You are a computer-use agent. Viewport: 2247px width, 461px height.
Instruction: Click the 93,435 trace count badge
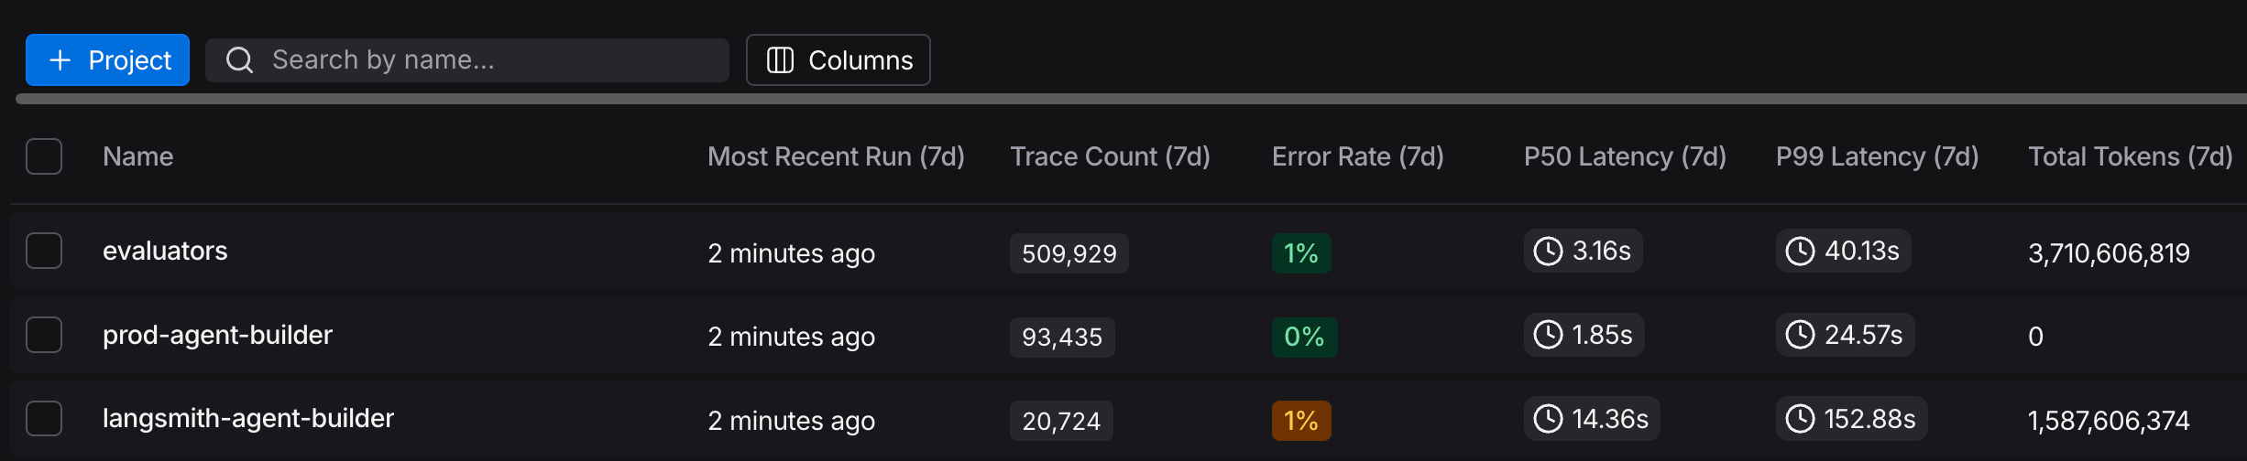click(1062, 338)
